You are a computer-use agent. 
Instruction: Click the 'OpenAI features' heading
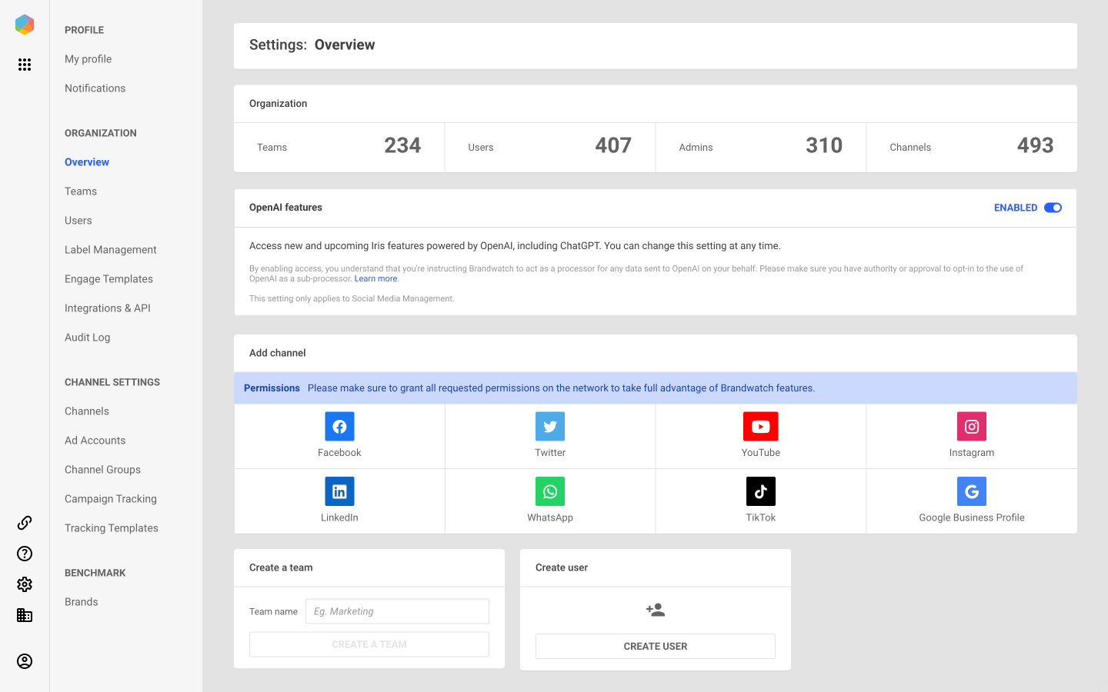pyautogui.click(x=285, y=208)
